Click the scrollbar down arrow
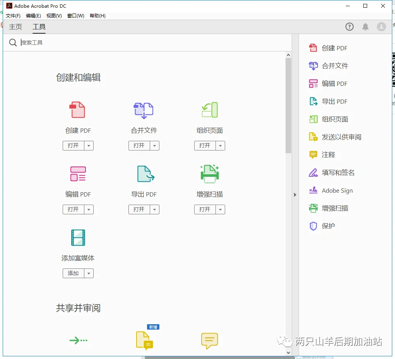The width and height of the screenshot is (395, 359). click(x=289, y=353)
